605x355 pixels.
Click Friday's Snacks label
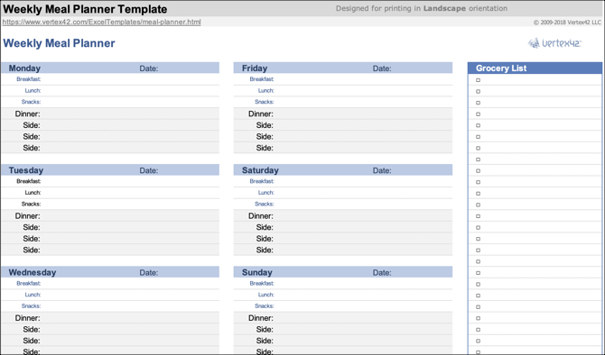(265, 102)
